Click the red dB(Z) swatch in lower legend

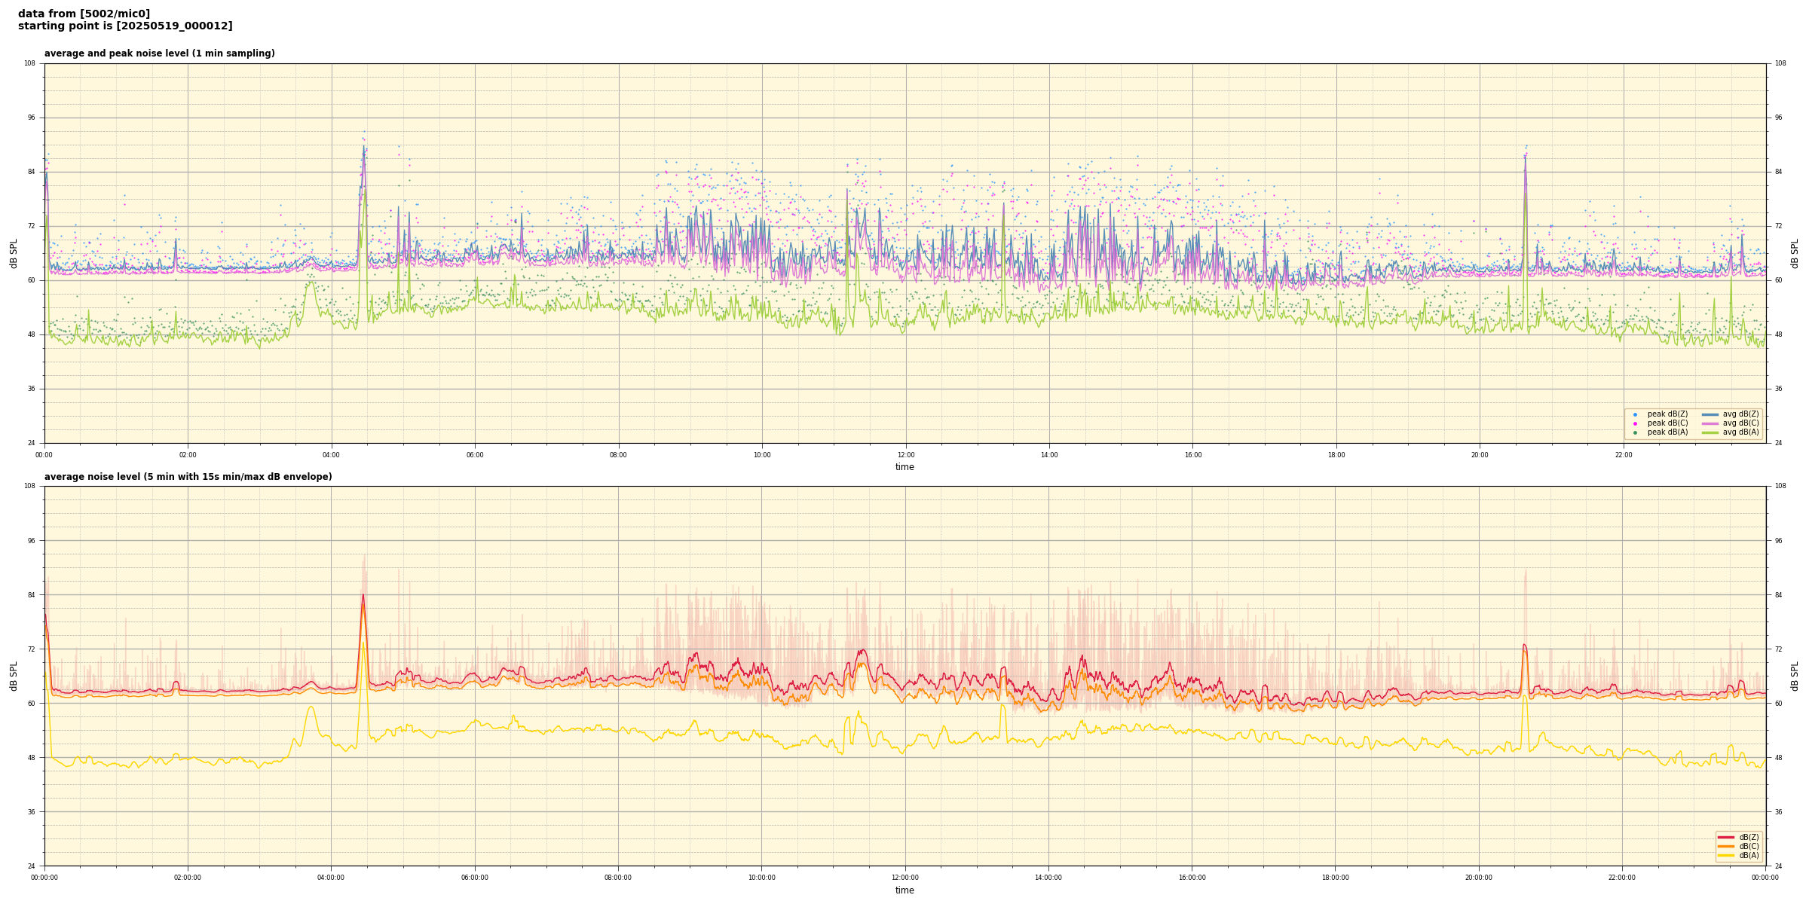[1725, 837]
